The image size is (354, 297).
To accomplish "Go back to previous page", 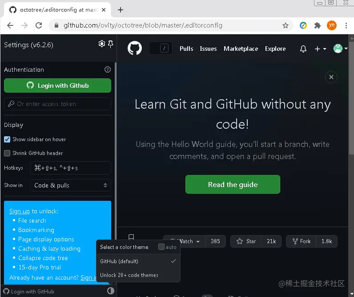I will 10,25.
